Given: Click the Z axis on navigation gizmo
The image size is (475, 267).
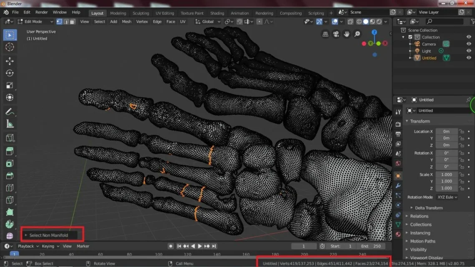Looking at the screenshot, I should [374, 32].
